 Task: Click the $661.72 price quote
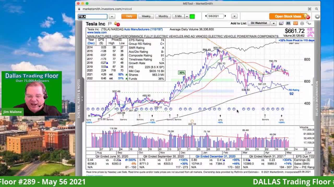click(295, 31)
